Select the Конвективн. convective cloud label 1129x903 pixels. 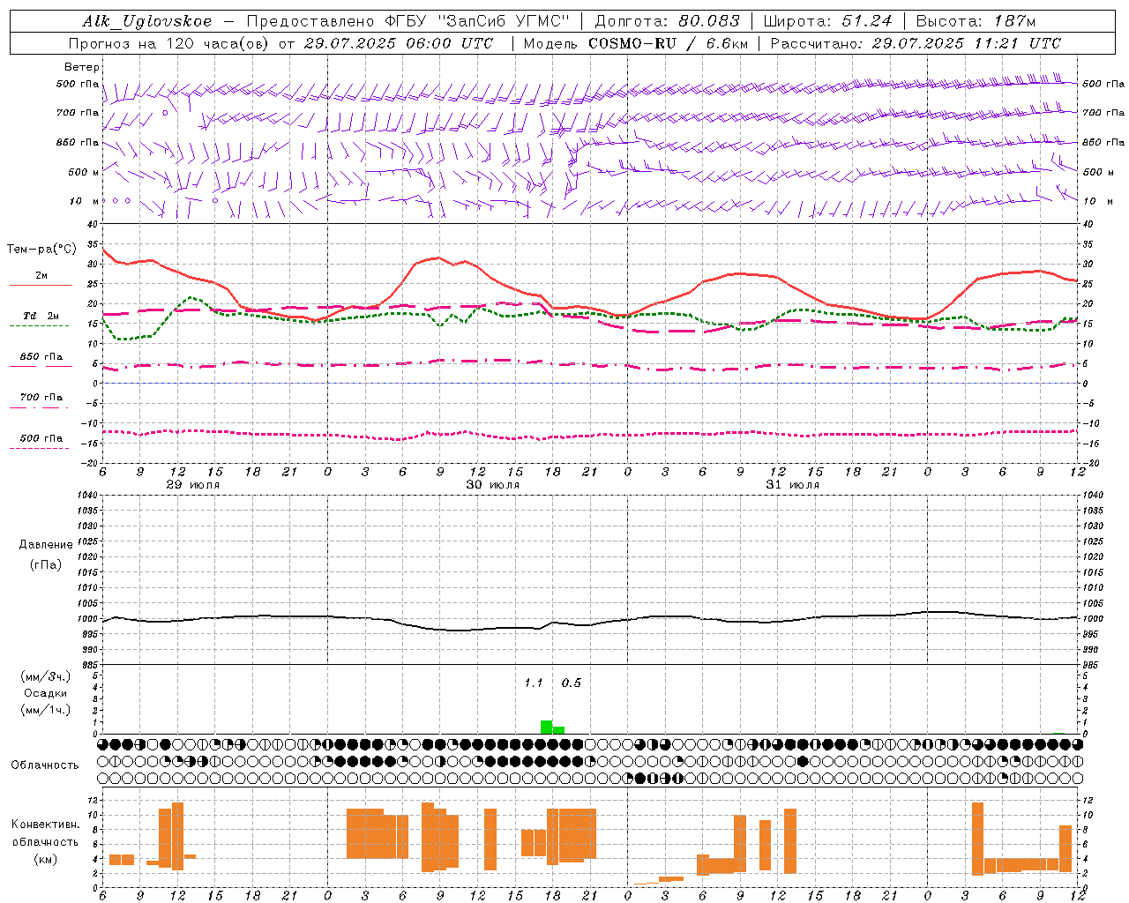pyautogui.click(x=46, y=825)
